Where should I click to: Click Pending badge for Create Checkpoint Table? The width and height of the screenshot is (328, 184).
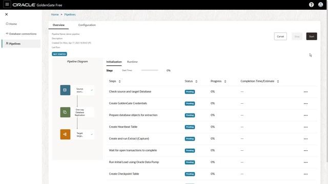click(x=190, y=174)
